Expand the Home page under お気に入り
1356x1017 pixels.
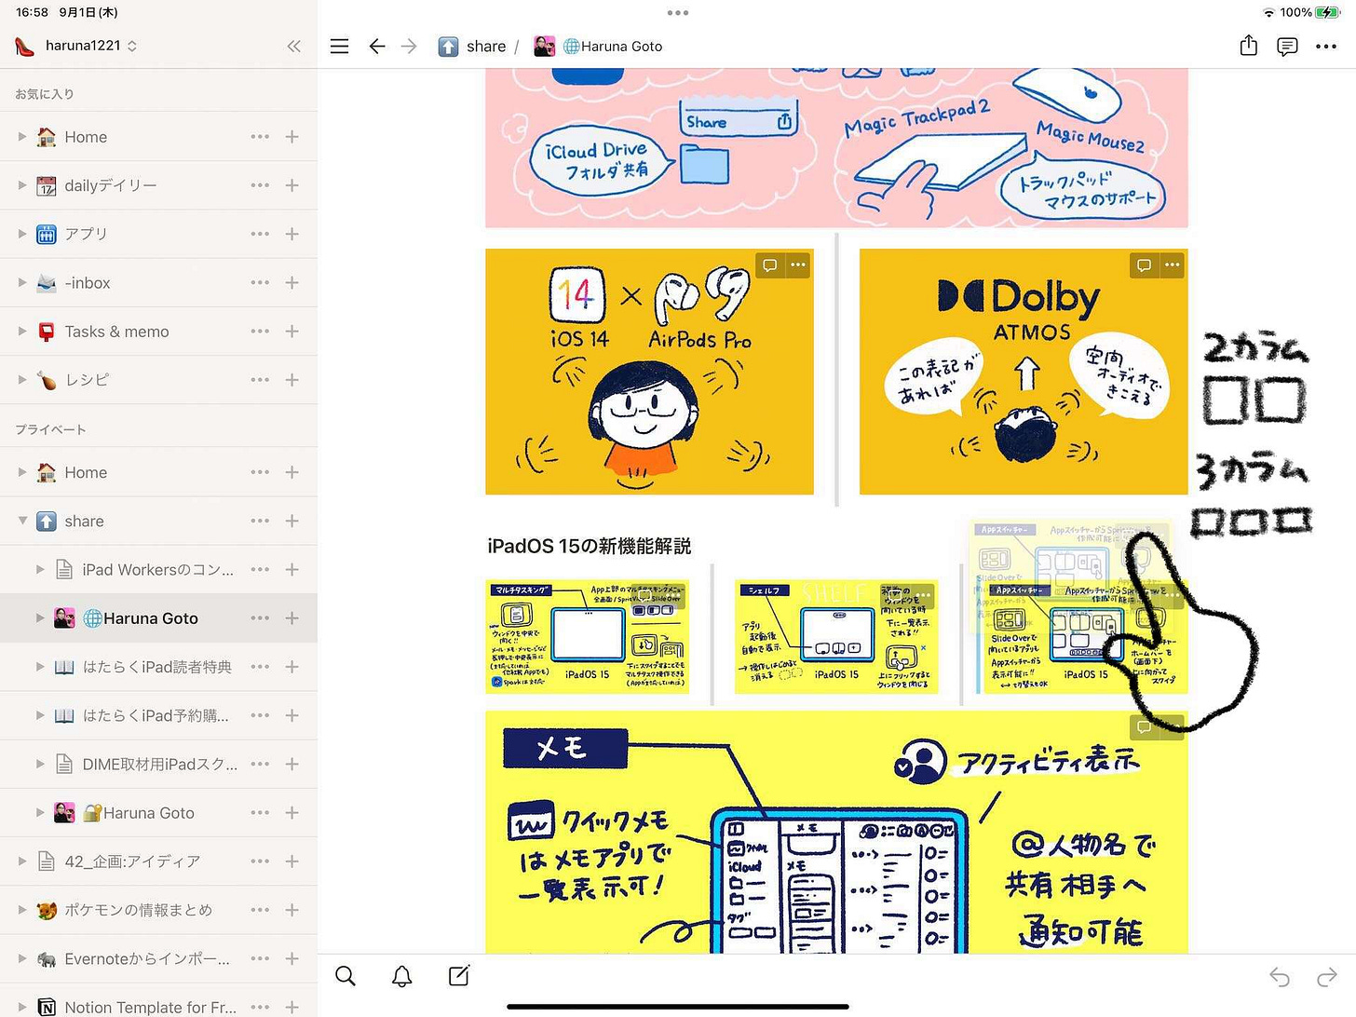coord(22,137)
